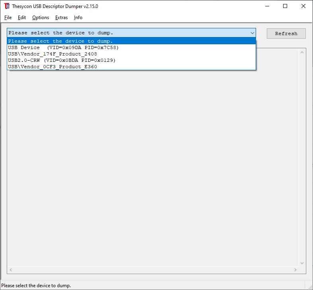Image resolution: width=313 pixels, height=290 pixels.
Task: Click horizontal scrollbar left arrow
Action: (x=11, y=270)
